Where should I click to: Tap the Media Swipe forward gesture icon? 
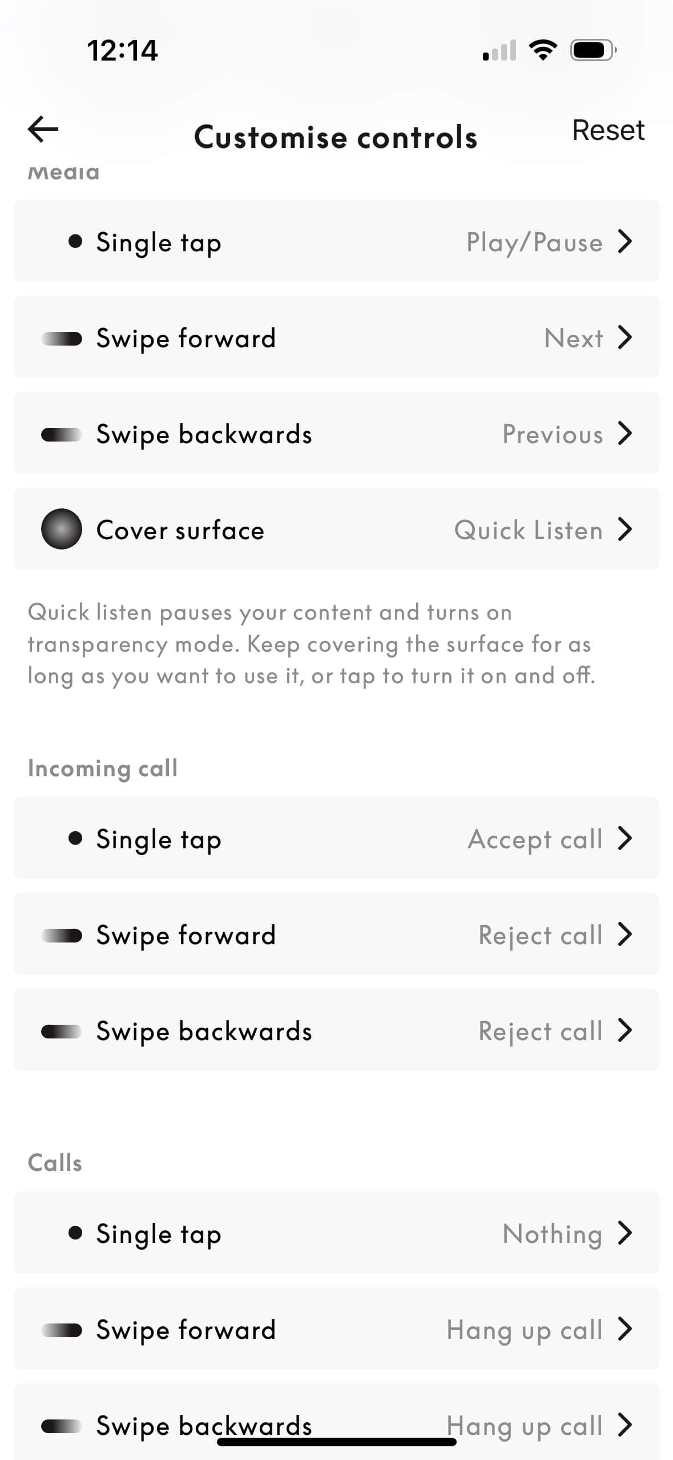point(62,338)
